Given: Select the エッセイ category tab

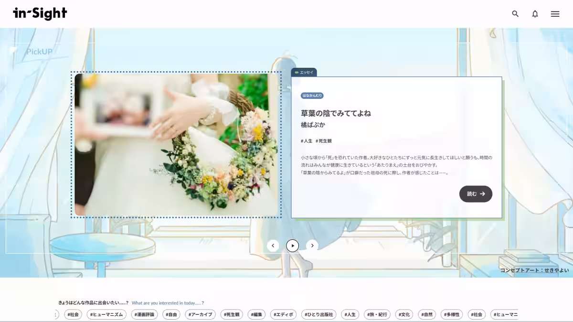Looking at the screenshot, I should [x=305, y=72].
